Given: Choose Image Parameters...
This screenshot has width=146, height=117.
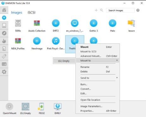Looking at the screenshot, I should click(x=98, y=106).
